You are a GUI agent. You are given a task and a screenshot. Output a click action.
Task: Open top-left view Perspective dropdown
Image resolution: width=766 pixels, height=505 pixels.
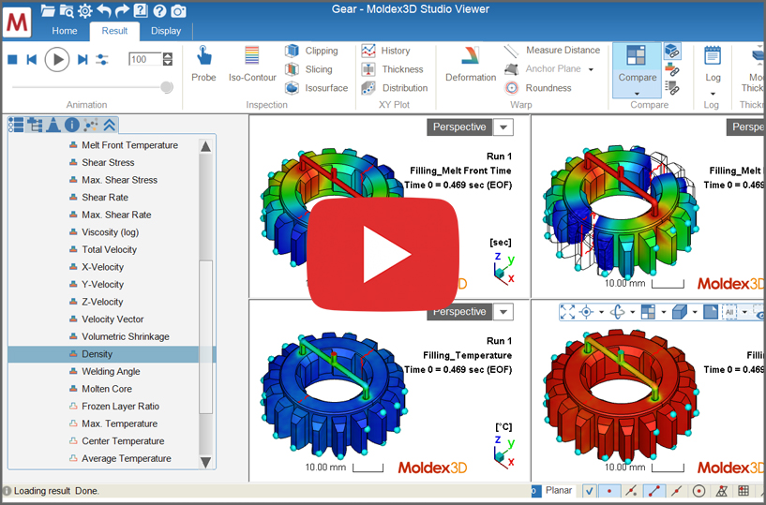click(503, 127)
